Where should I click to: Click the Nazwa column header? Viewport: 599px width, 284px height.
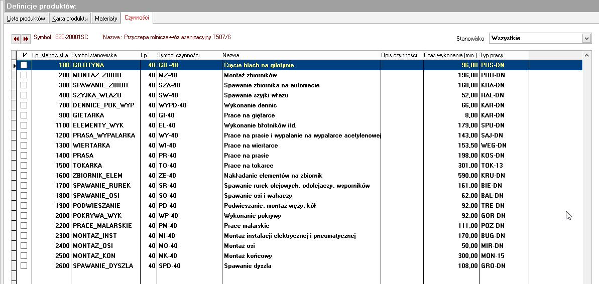[x=301, y=55]
